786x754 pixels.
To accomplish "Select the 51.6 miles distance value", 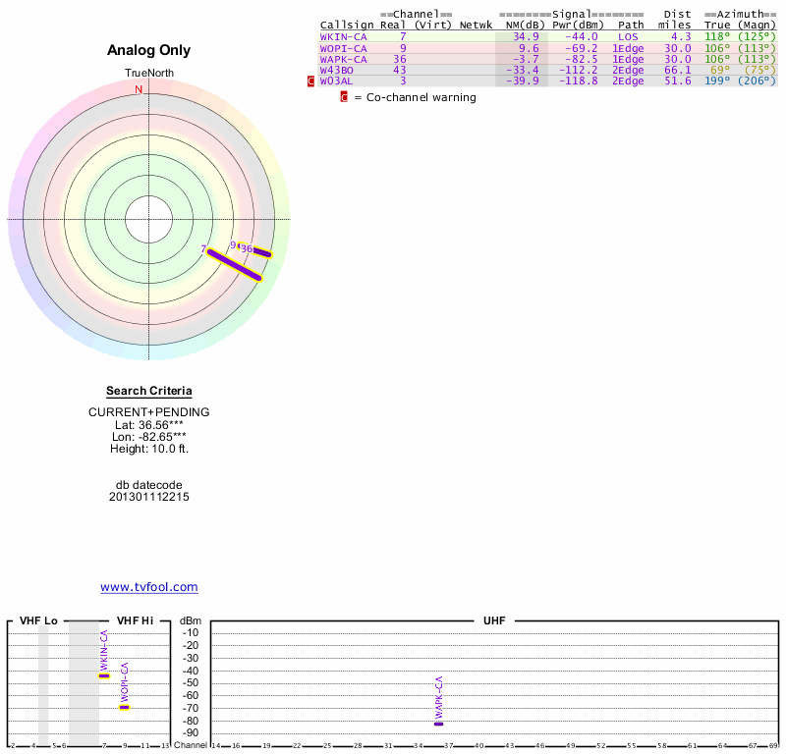I will 678,81.
